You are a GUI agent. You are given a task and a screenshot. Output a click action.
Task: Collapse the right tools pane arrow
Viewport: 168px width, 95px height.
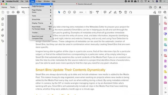(161, 55)
